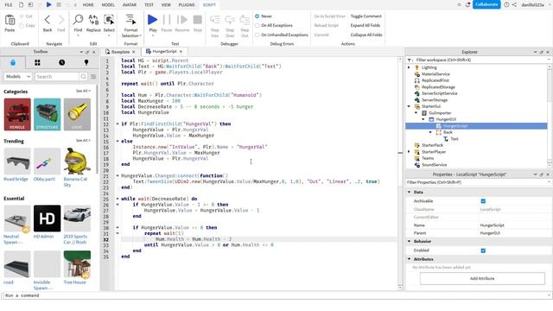Open the AVATAR ribbon tab
Screen dimensions: 553x311
(130, 5)
